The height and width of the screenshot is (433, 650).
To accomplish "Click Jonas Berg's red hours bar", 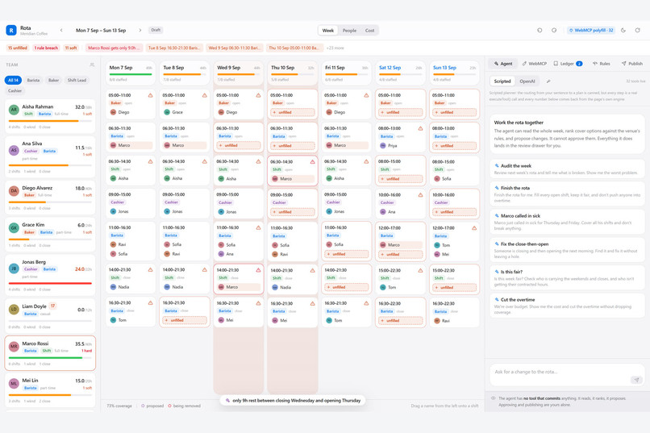I will click(50, 283).
